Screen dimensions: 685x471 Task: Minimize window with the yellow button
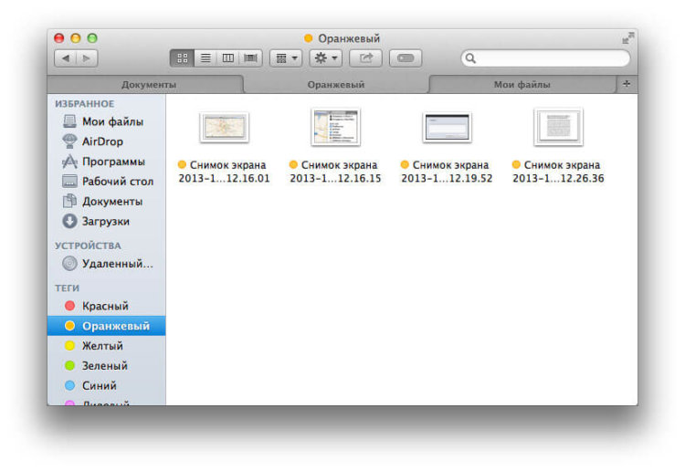pyautogui.click(x=76, y=38)
